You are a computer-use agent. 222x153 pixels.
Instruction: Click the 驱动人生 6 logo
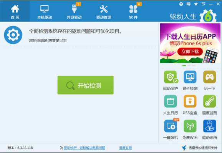pos(193,16)
